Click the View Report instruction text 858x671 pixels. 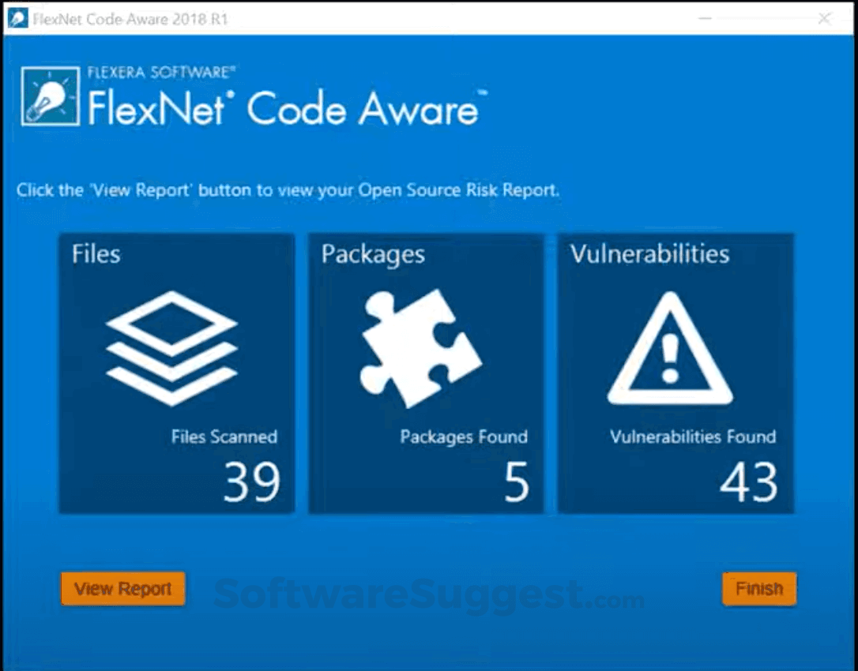[x=287, y=189]
